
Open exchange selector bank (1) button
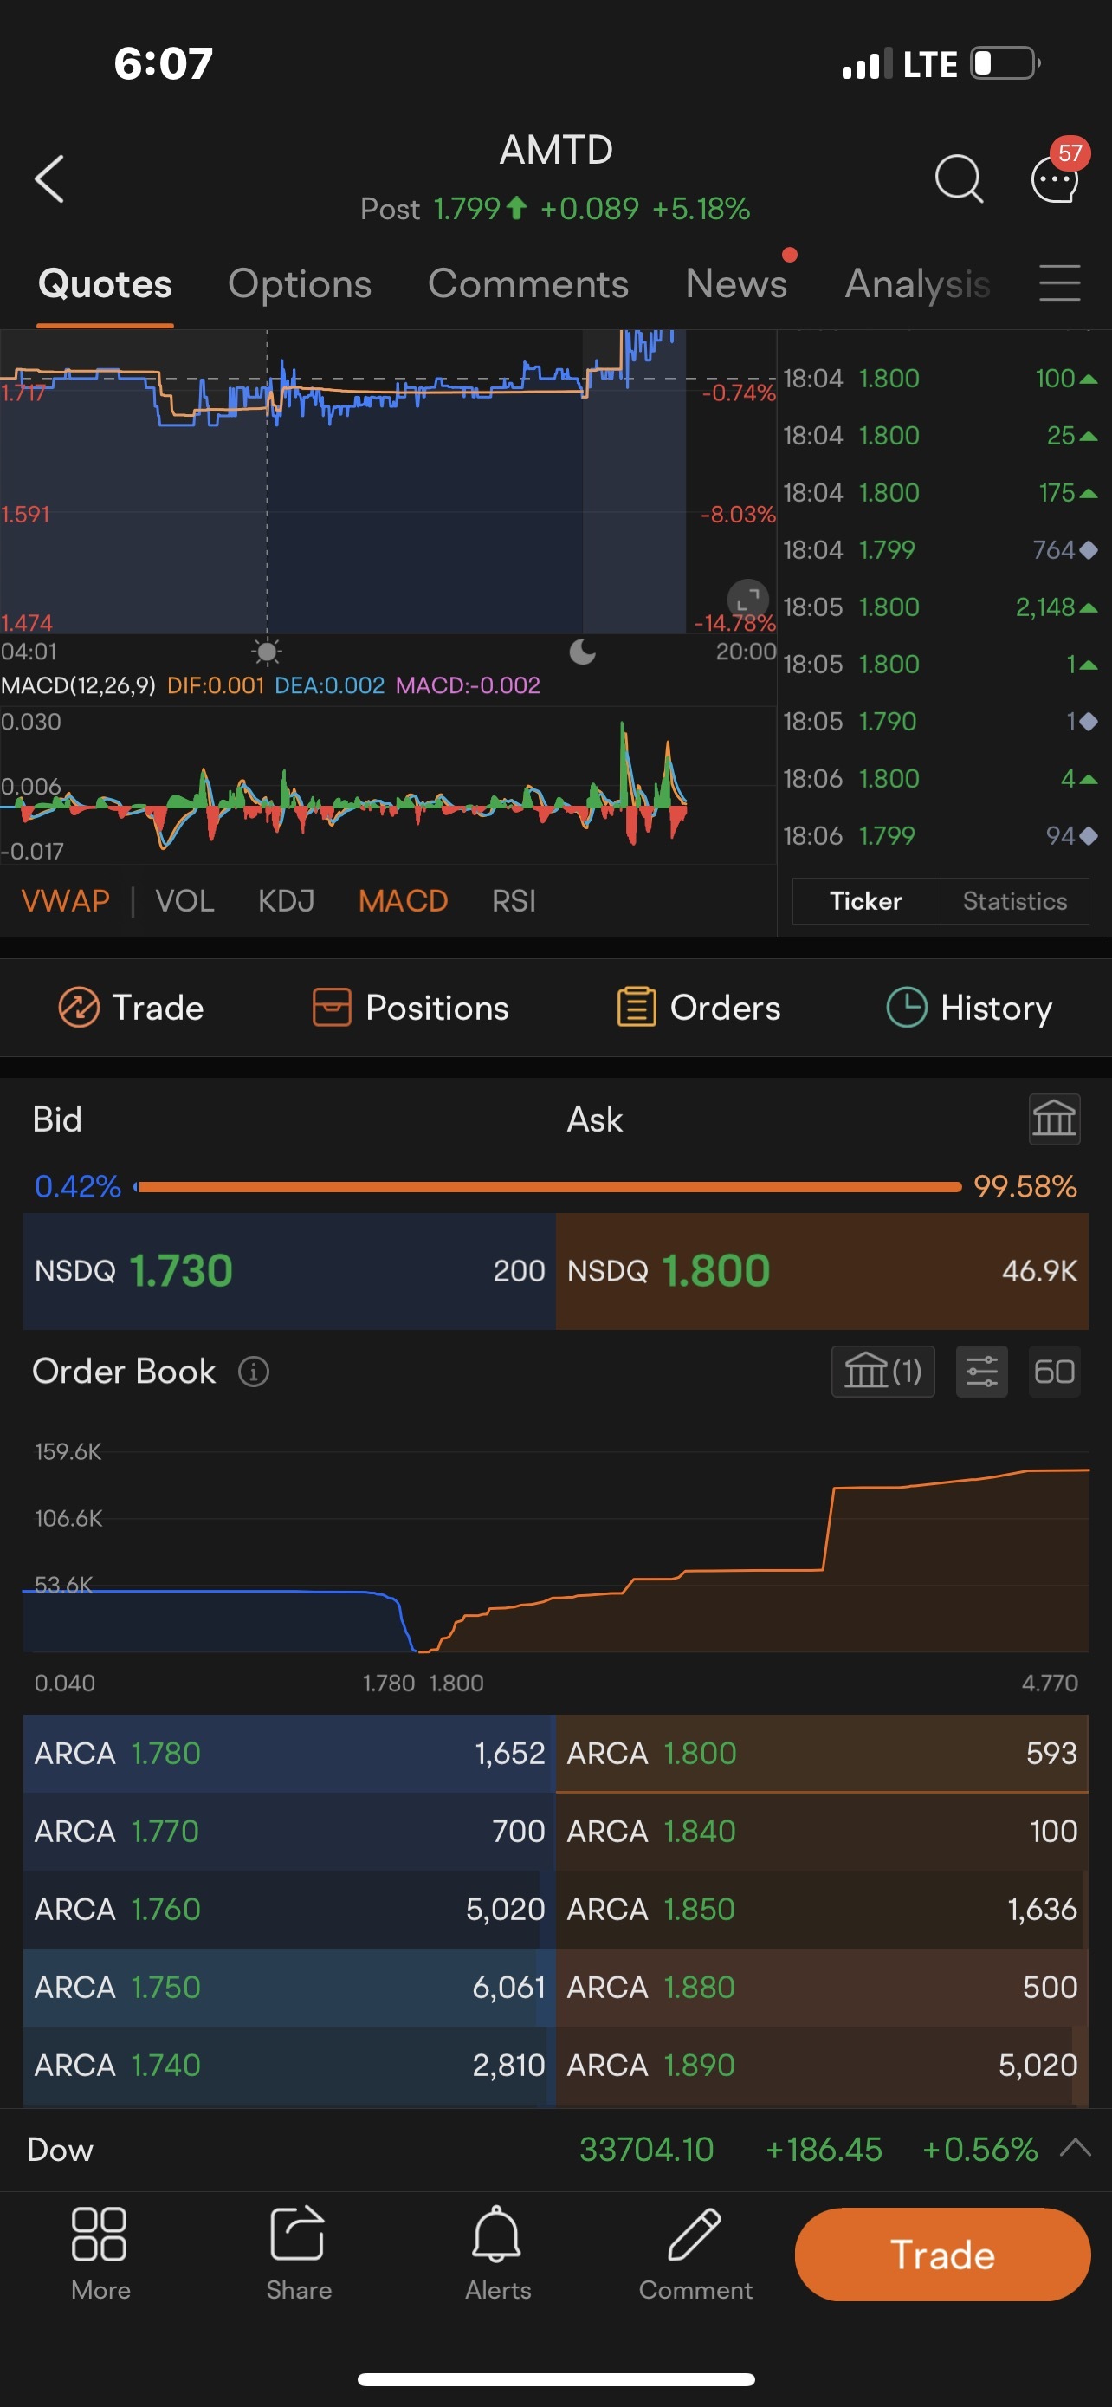pos(882,1372)
